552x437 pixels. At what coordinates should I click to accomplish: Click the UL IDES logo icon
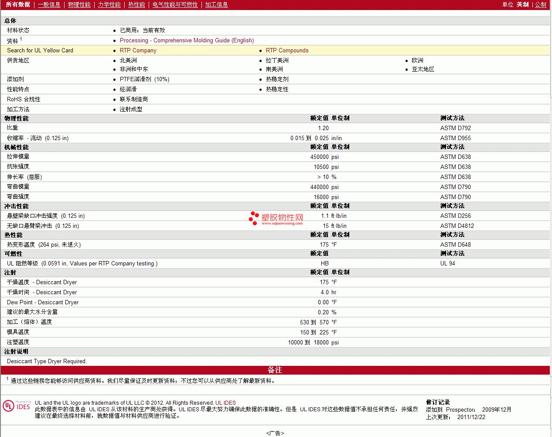click(x=17, y=406)
